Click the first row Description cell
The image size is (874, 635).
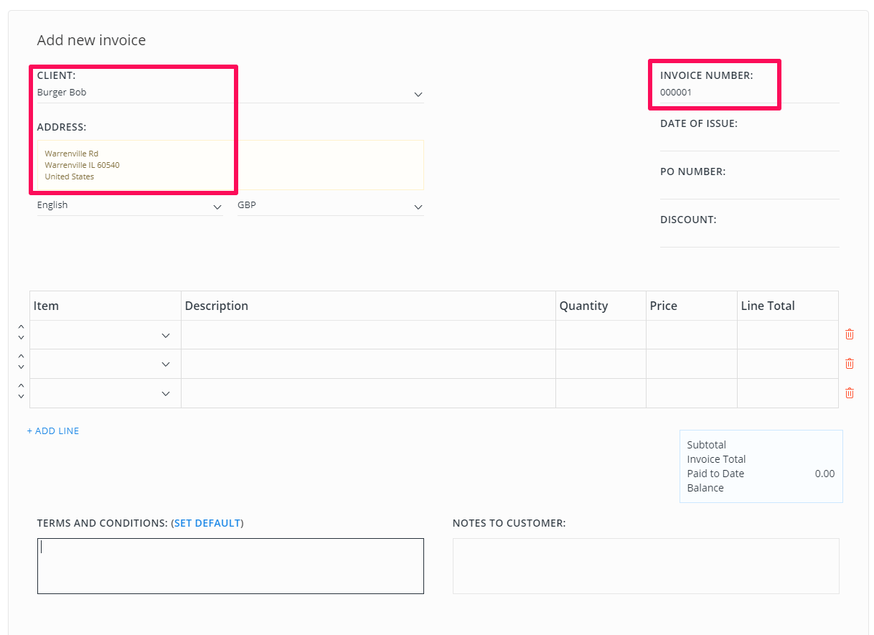pos(368,335)
